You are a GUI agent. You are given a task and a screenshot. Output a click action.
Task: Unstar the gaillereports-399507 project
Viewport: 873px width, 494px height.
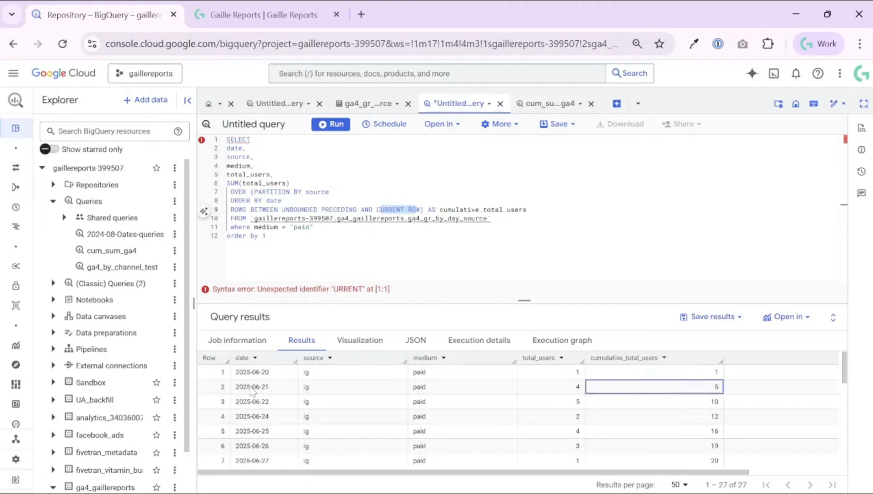(156, 168)
